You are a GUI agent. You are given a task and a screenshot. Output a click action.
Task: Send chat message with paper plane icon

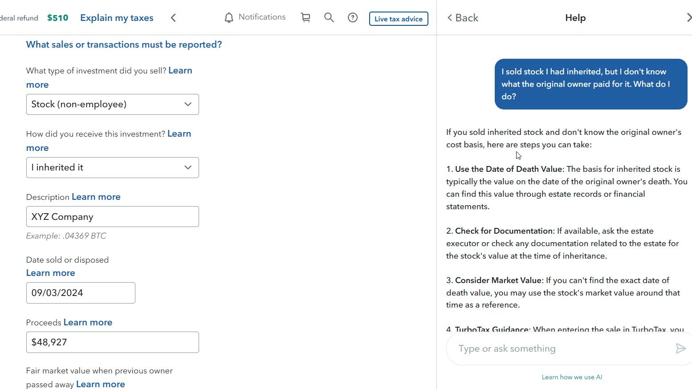[680, 348]
